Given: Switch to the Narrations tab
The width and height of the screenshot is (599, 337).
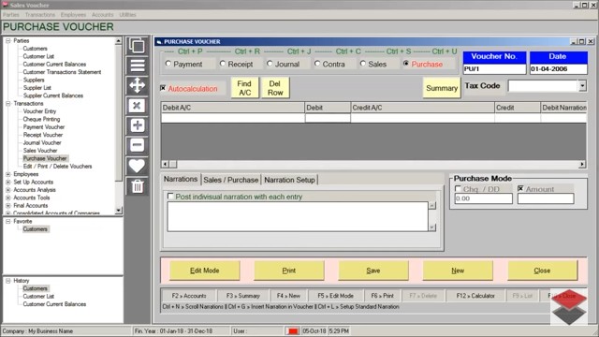Looking at the screenshot, I should click(x=181, y=179).
